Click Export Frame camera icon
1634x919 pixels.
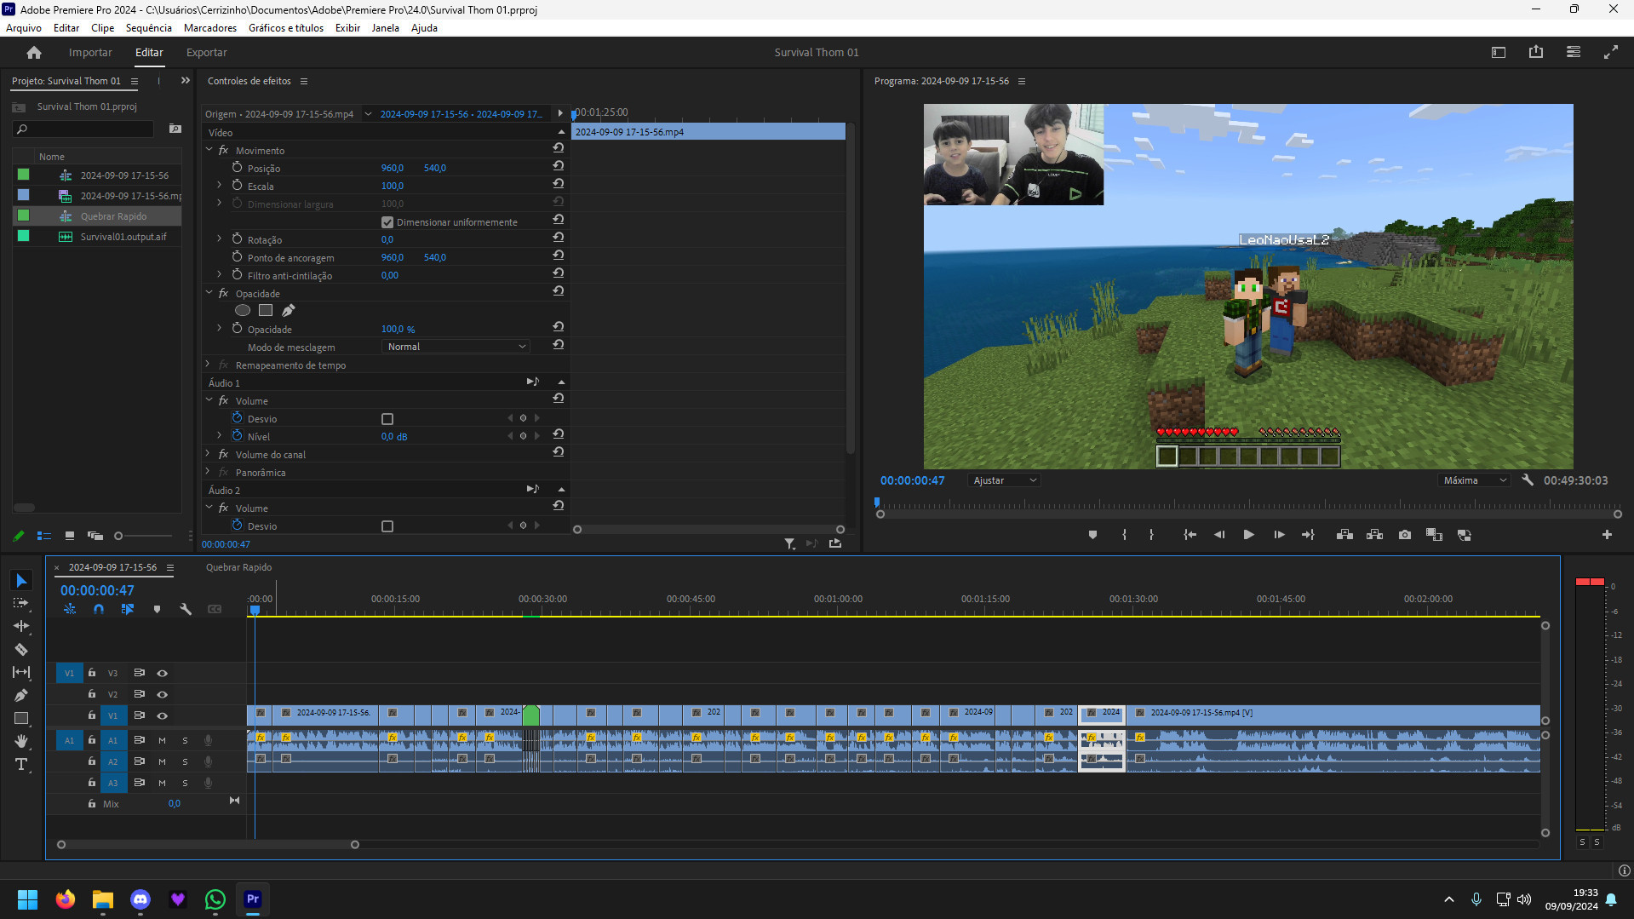(1405, 535)
